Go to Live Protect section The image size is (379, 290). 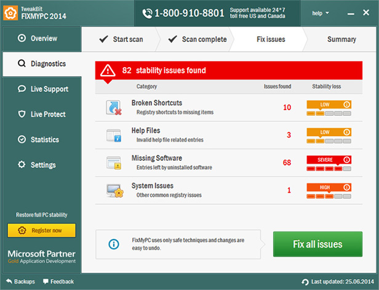(42, 114)
